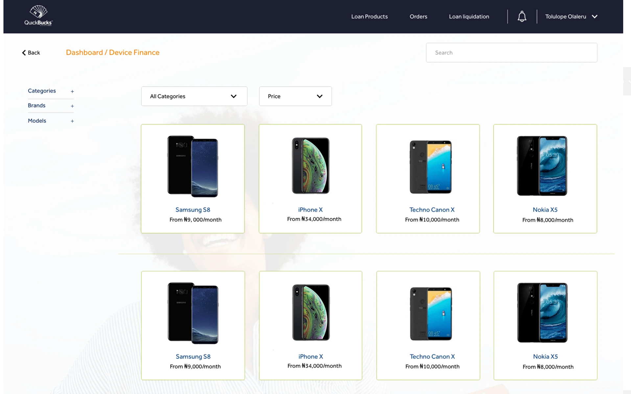The width and height of the screenshot is (631, 394).
Task: Click Dashboard / Device Finance breadcrumb
Action: pos(113,53)
